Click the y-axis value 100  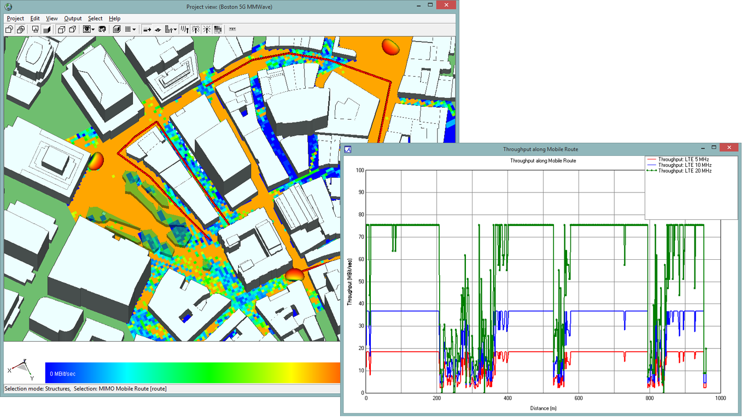tap(359, 170)
